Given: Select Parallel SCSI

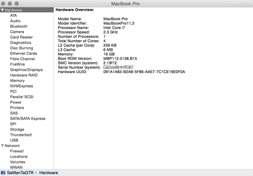Looking at the screenshot, I should pyautogui.click(x=21, y=97).
